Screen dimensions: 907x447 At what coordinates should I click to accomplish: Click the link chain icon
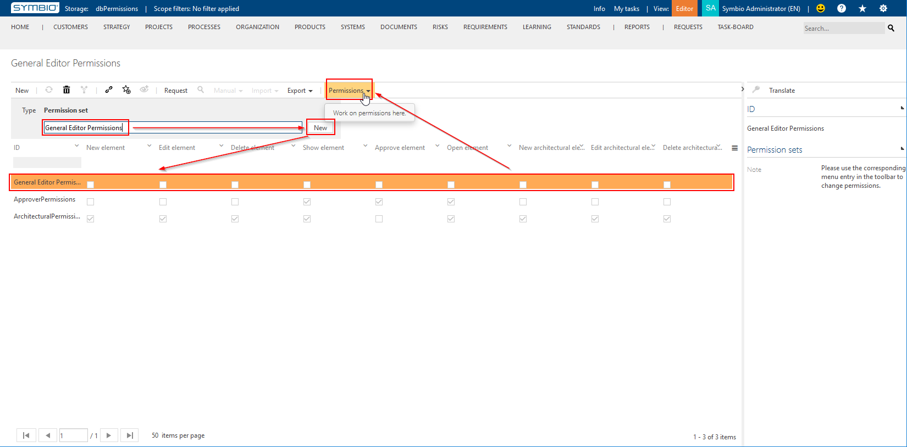click(x=109, y=90)
